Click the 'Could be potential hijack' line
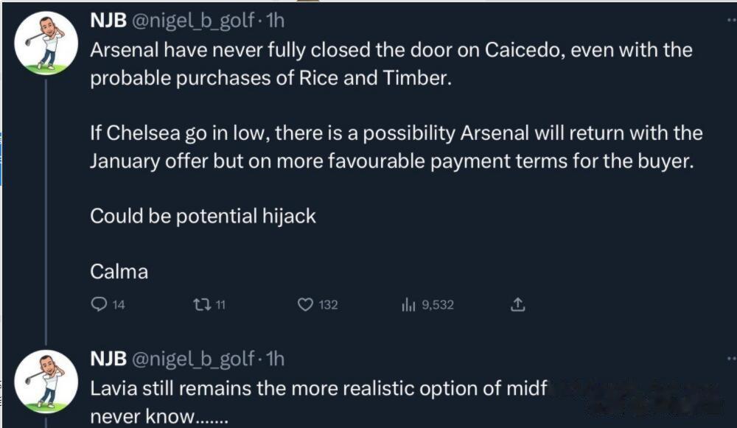Image resolution: width=737 pixels, height=428 pixels. pyautogui.click(x=203, y=216)
